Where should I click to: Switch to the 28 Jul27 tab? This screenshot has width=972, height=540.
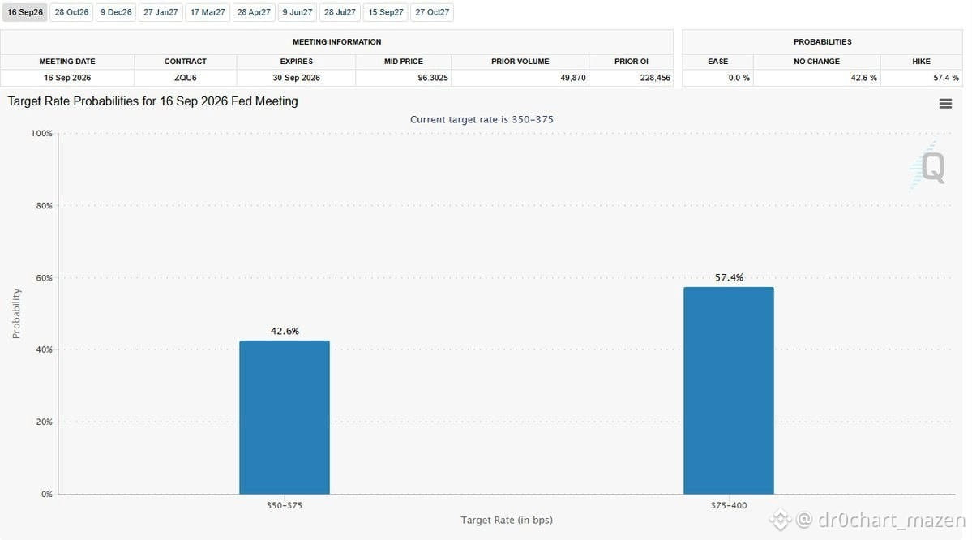340,12
